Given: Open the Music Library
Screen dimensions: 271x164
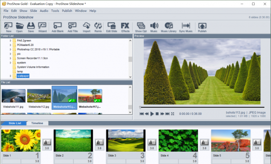Looking at the screenshot, I should tap(168, 28).
